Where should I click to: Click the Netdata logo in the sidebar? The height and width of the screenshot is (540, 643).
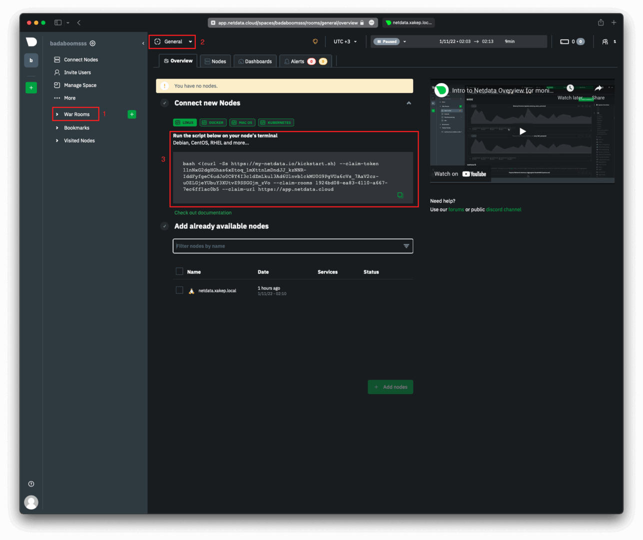coord(31,42)
